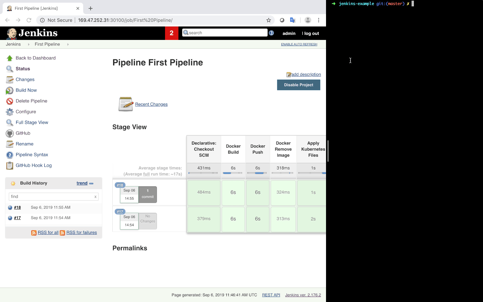Click the Delete Pipeline red prohibited icon
Image resolution: width=483 pixels, height=302 pixels.
(x=10, y=101)
